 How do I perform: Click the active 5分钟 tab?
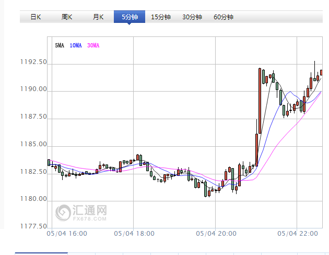130,17
